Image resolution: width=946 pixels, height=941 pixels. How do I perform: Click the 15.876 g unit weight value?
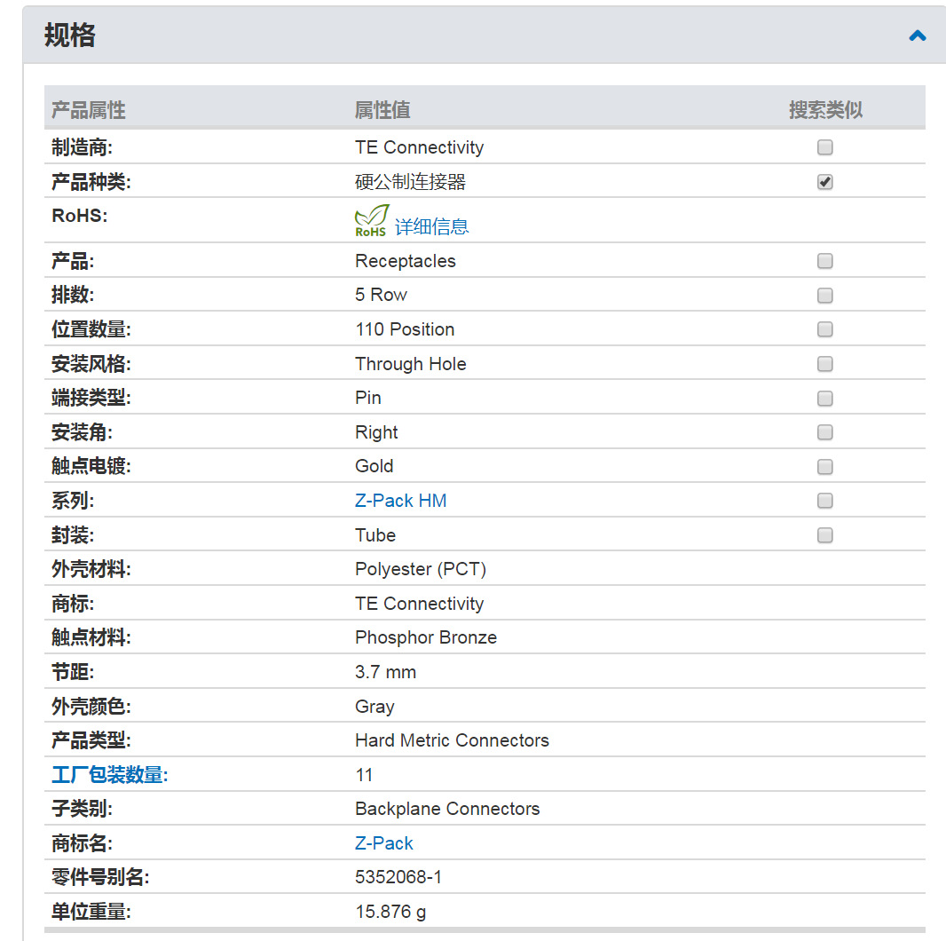click(390, 912)
